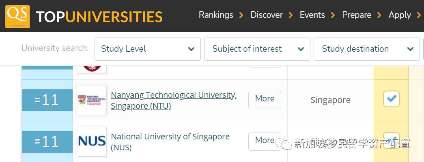
Task: Click the Nanyang Technological University logo
Action: pyautogui.click(x=92, y=100)
